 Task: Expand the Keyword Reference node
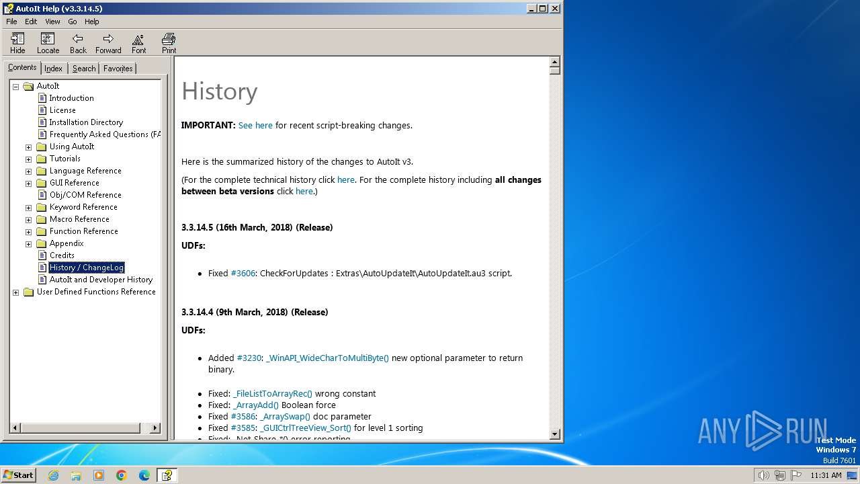(x=28, y=208)
